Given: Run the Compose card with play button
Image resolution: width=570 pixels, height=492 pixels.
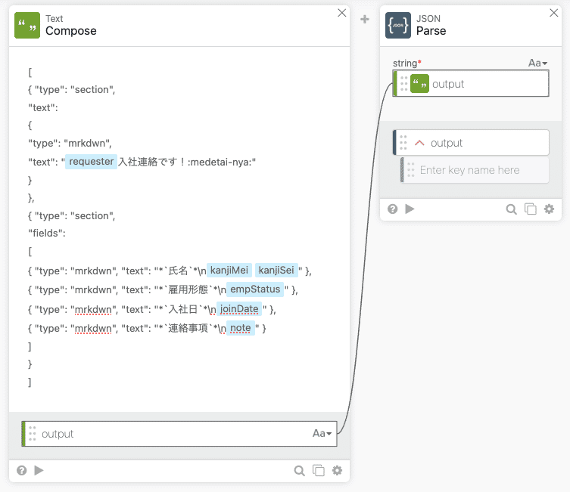Looking at the screenshot, I should tap(39, 471).
